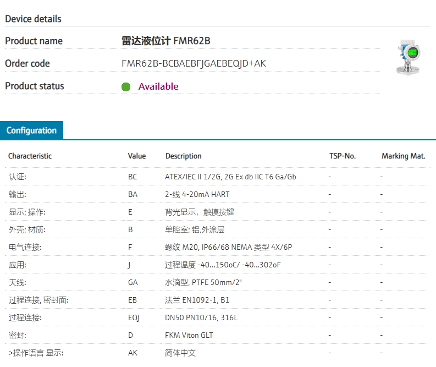The height and width of the screenshot is (367, 436).
Task: Select the 电气连接: characteristic label
Action: pyautogui.click(x=25, y=247)
